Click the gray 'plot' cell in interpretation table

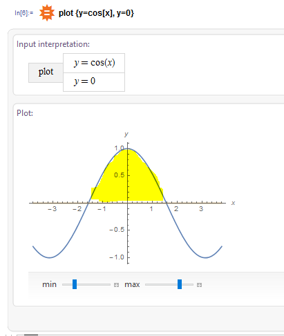[x=46, y=72]
